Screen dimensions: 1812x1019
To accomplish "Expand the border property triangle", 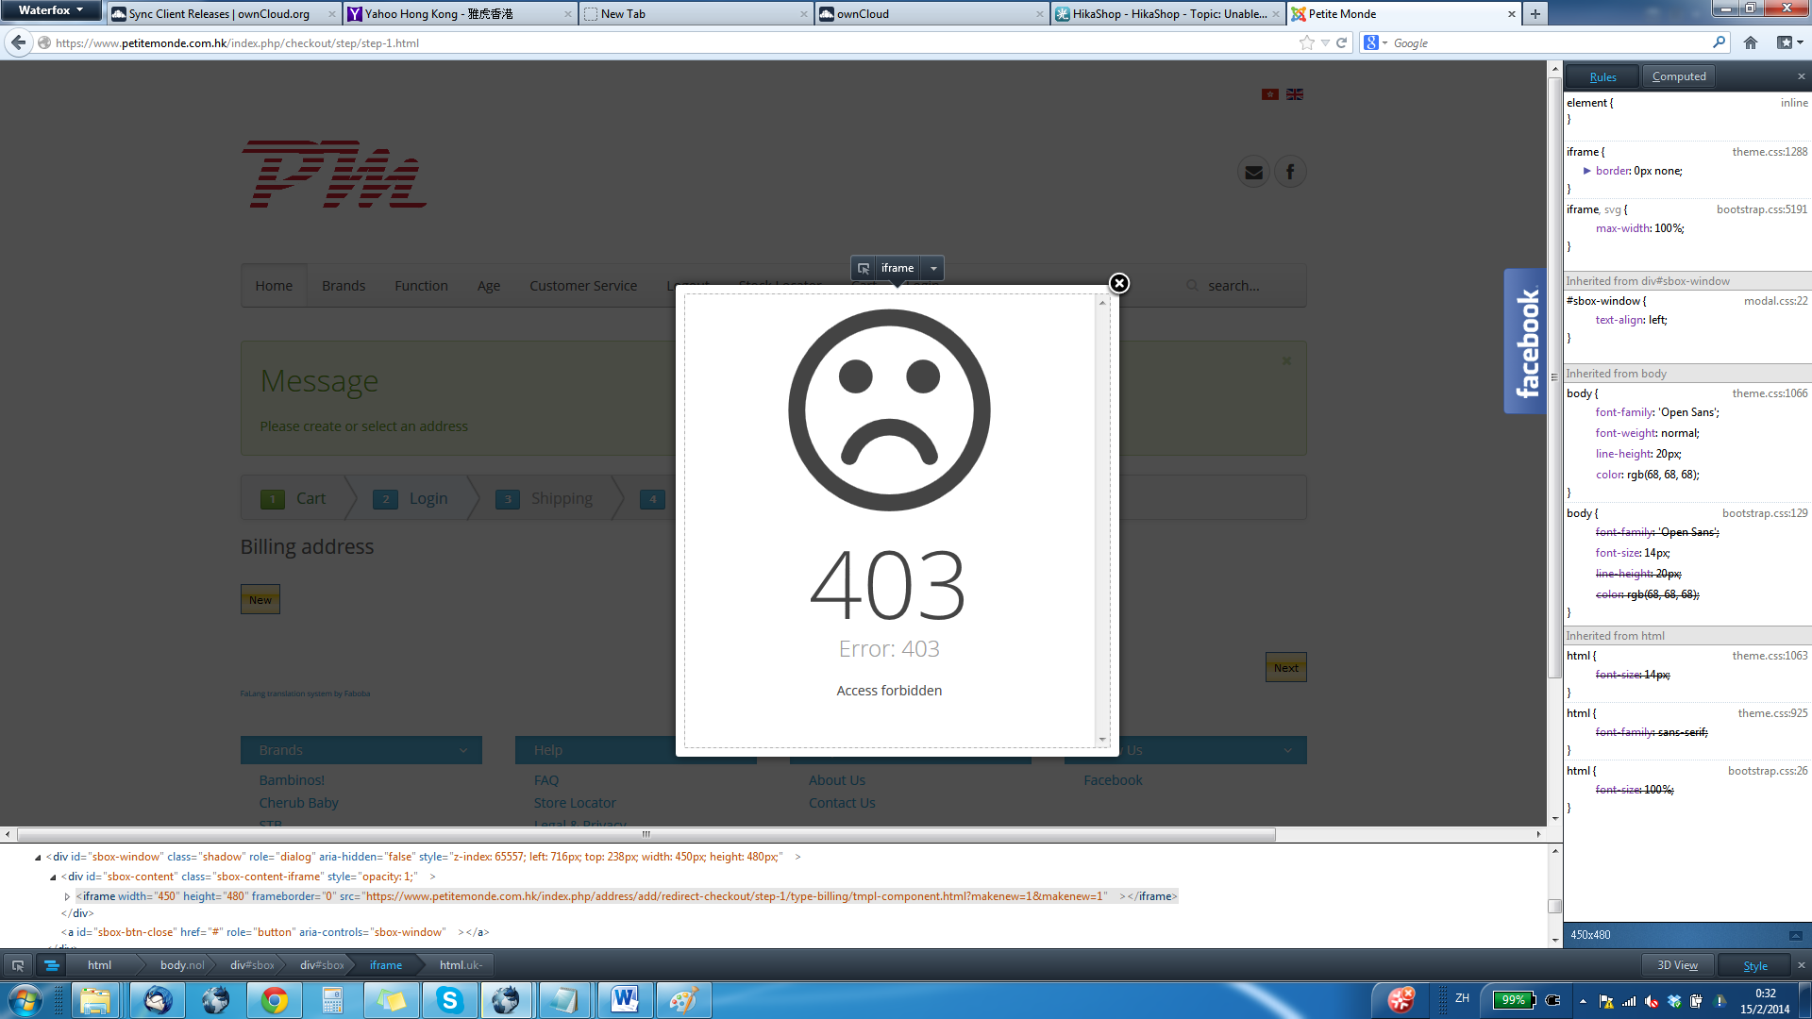I will (x=1586, y=171).
